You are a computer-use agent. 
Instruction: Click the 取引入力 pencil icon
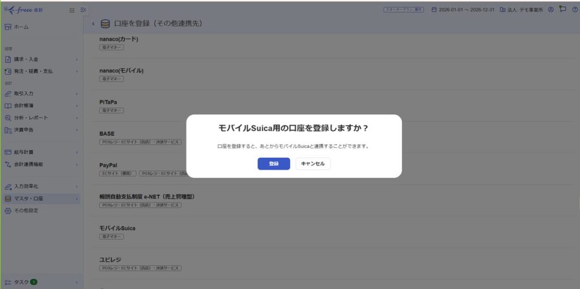pos(8,93)
